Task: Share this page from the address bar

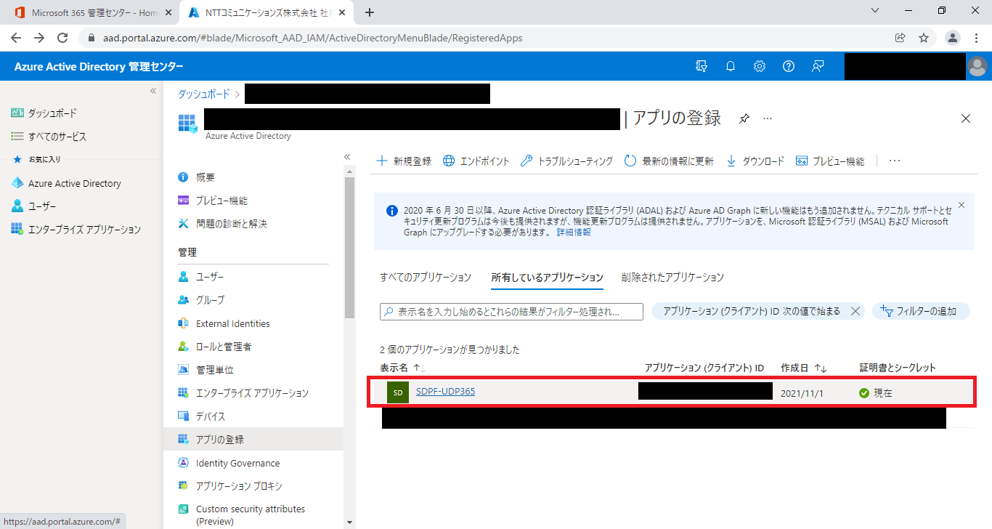Action: coord(900,38)
